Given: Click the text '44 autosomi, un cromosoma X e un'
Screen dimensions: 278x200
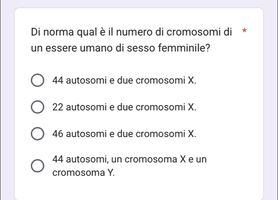Looking at the screenshot, I should coord(129,160).
